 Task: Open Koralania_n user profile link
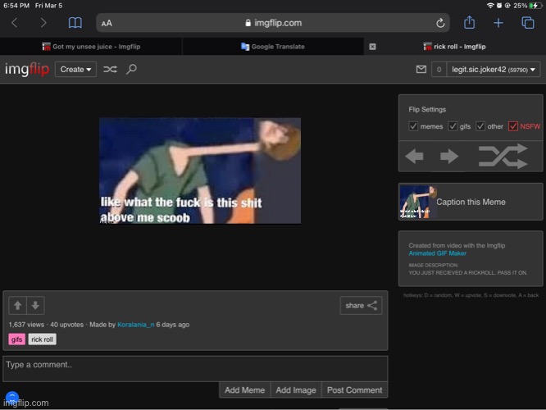click(136, 325)
